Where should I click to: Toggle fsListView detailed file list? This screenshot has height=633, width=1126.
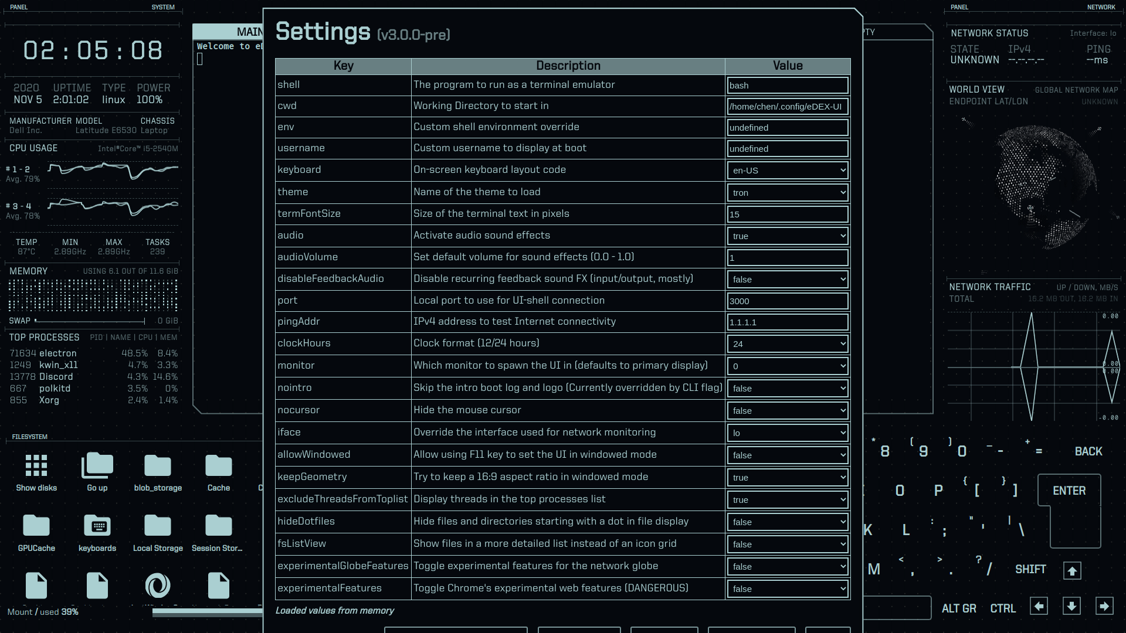tap(788, 544)
